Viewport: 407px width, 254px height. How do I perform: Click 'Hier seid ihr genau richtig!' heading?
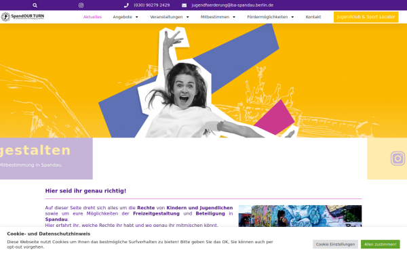pos(85,191)
